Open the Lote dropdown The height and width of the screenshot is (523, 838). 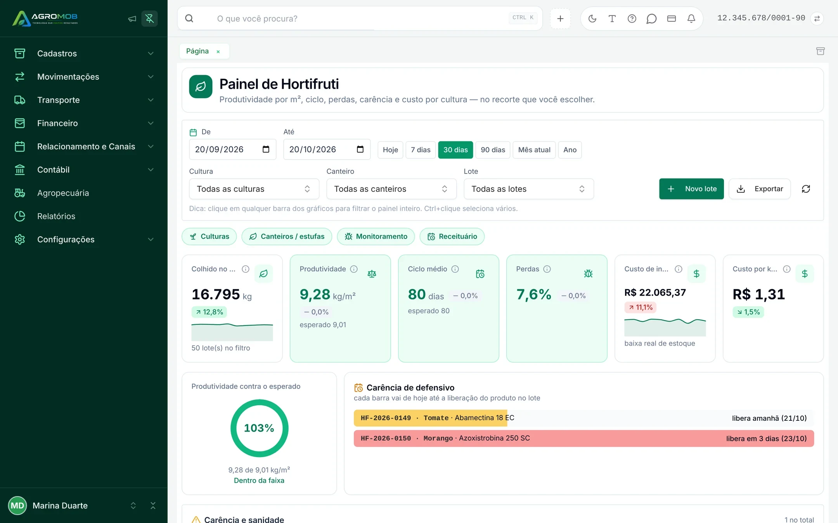(x=529, y=189)
